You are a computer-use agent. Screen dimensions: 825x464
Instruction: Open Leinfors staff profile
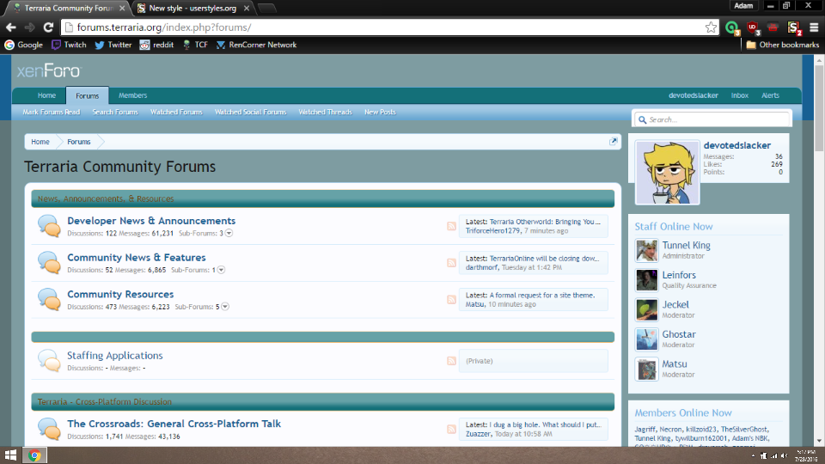tap(679, 275)
